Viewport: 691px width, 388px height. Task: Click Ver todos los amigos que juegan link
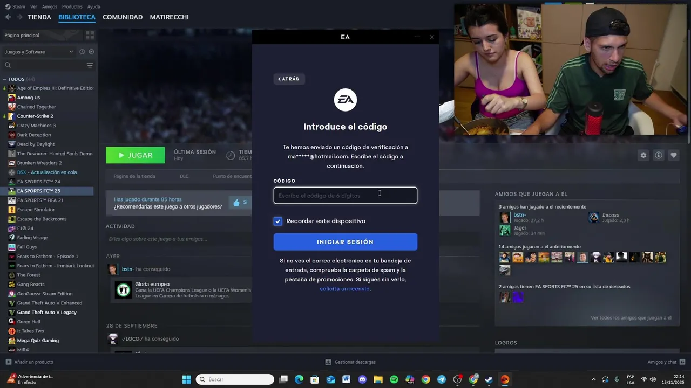[631, 318]
